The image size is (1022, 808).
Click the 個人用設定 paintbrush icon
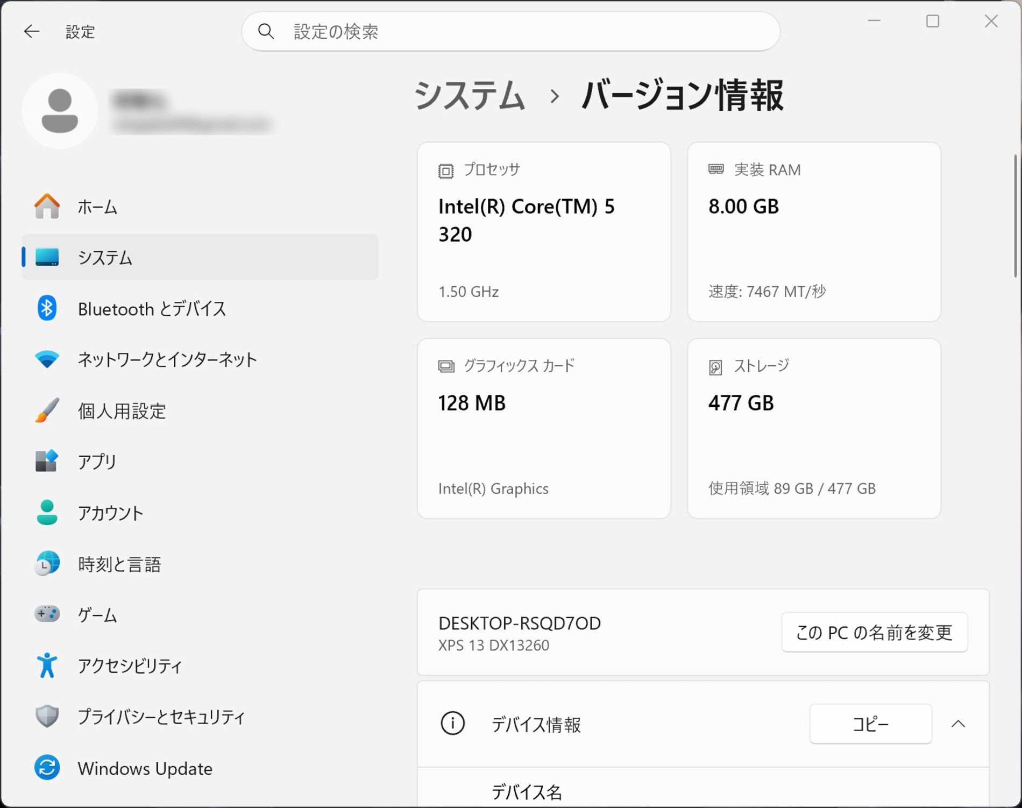(x=47, y=410)
